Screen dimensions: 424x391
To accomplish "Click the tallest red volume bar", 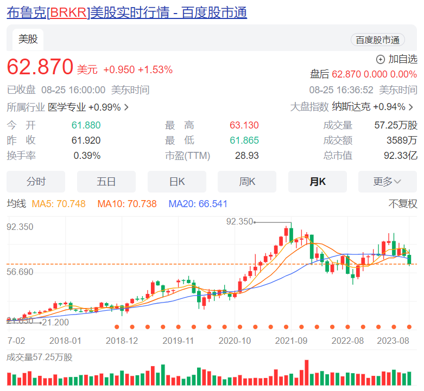I will point(306,373).
